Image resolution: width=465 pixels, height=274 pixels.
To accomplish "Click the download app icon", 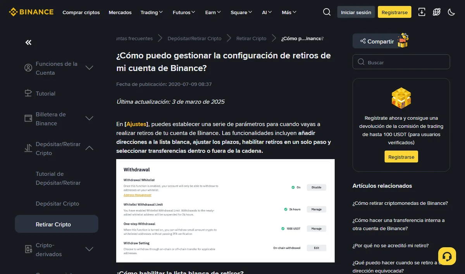I will click(x=422, y=12).
